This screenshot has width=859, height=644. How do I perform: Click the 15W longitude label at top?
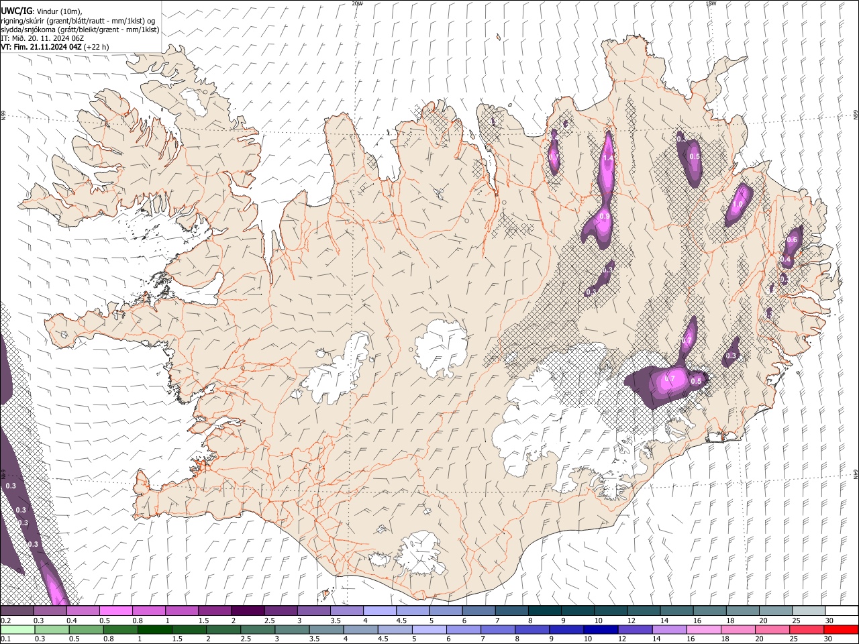coord(711,3)
